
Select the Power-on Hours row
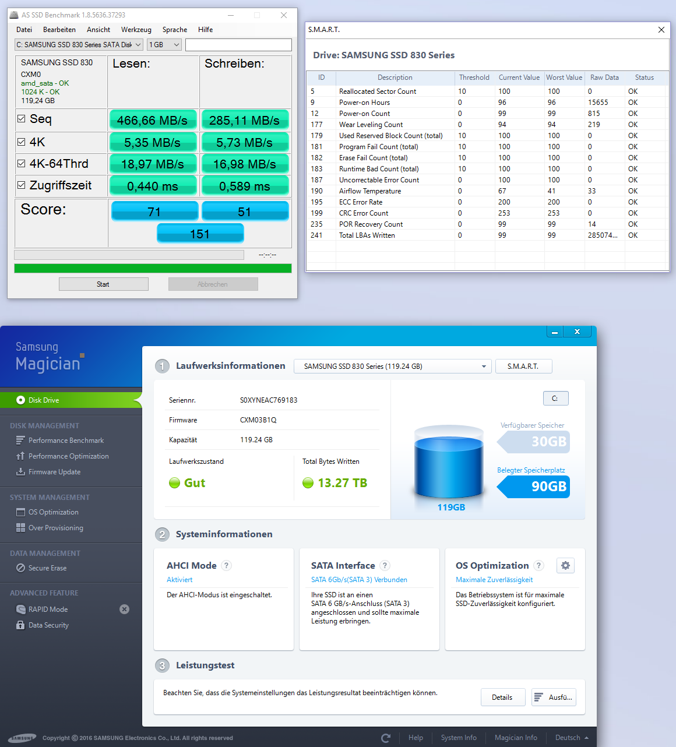(487, 103)
